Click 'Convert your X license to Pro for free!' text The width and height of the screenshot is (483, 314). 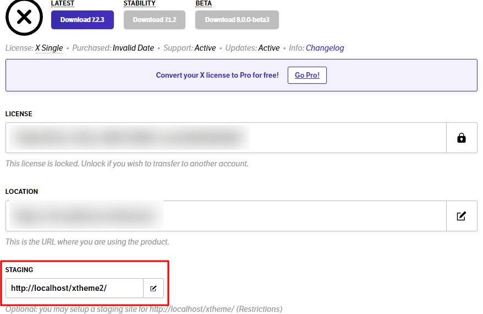217,75
